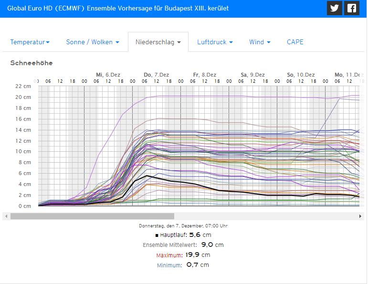The height and width of the screenshot is (284, 368).
Task: Click the So, 10.Dez date label
Action: [301, 75]
